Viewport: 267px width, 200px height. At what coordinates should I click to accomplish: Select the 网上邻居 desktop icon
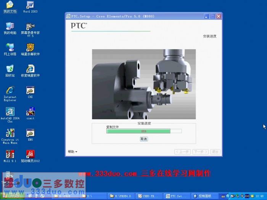pos(10,49)
